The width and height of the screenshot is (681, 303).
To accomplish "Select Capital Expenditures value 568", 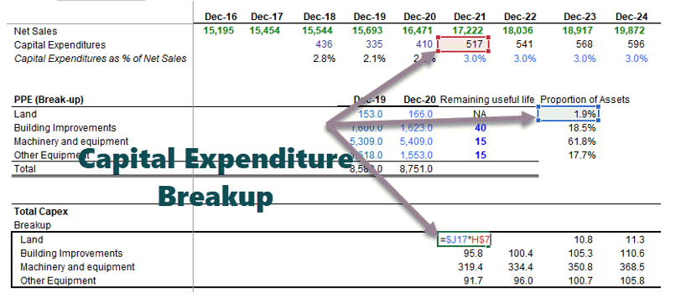I will click(x=585, y=44).
